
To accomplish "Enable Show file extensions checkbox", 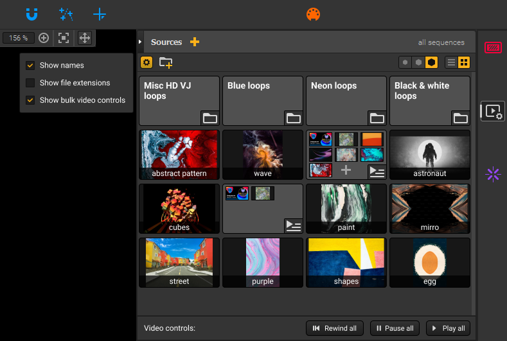I will 30,83.
